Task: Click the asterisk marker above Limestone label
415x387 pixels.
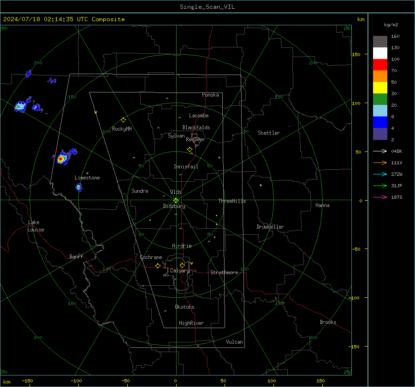Action: 87,173
